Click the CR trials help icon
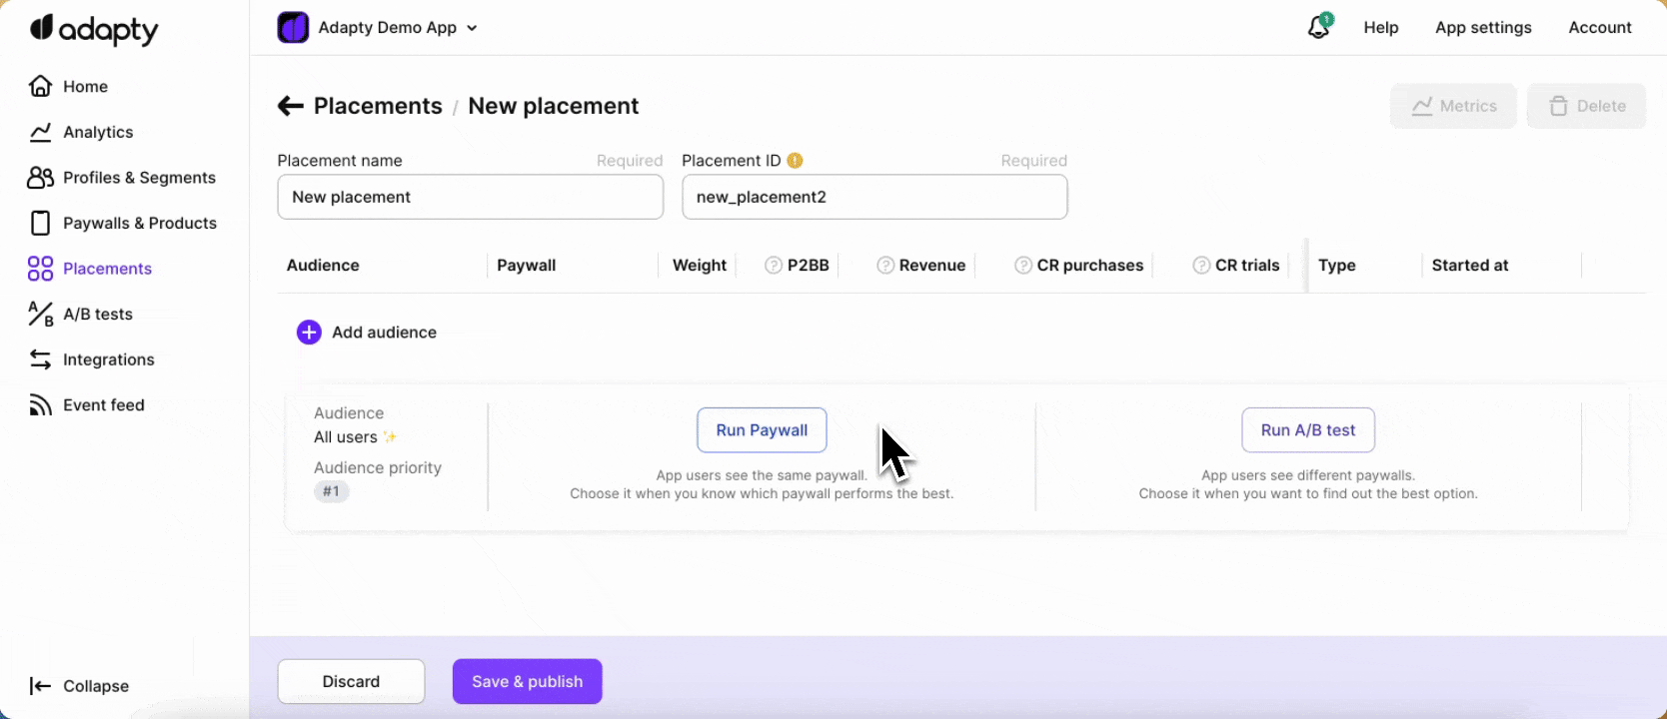This screenshot has height=719, width=1667. (x=1201, y=266)
